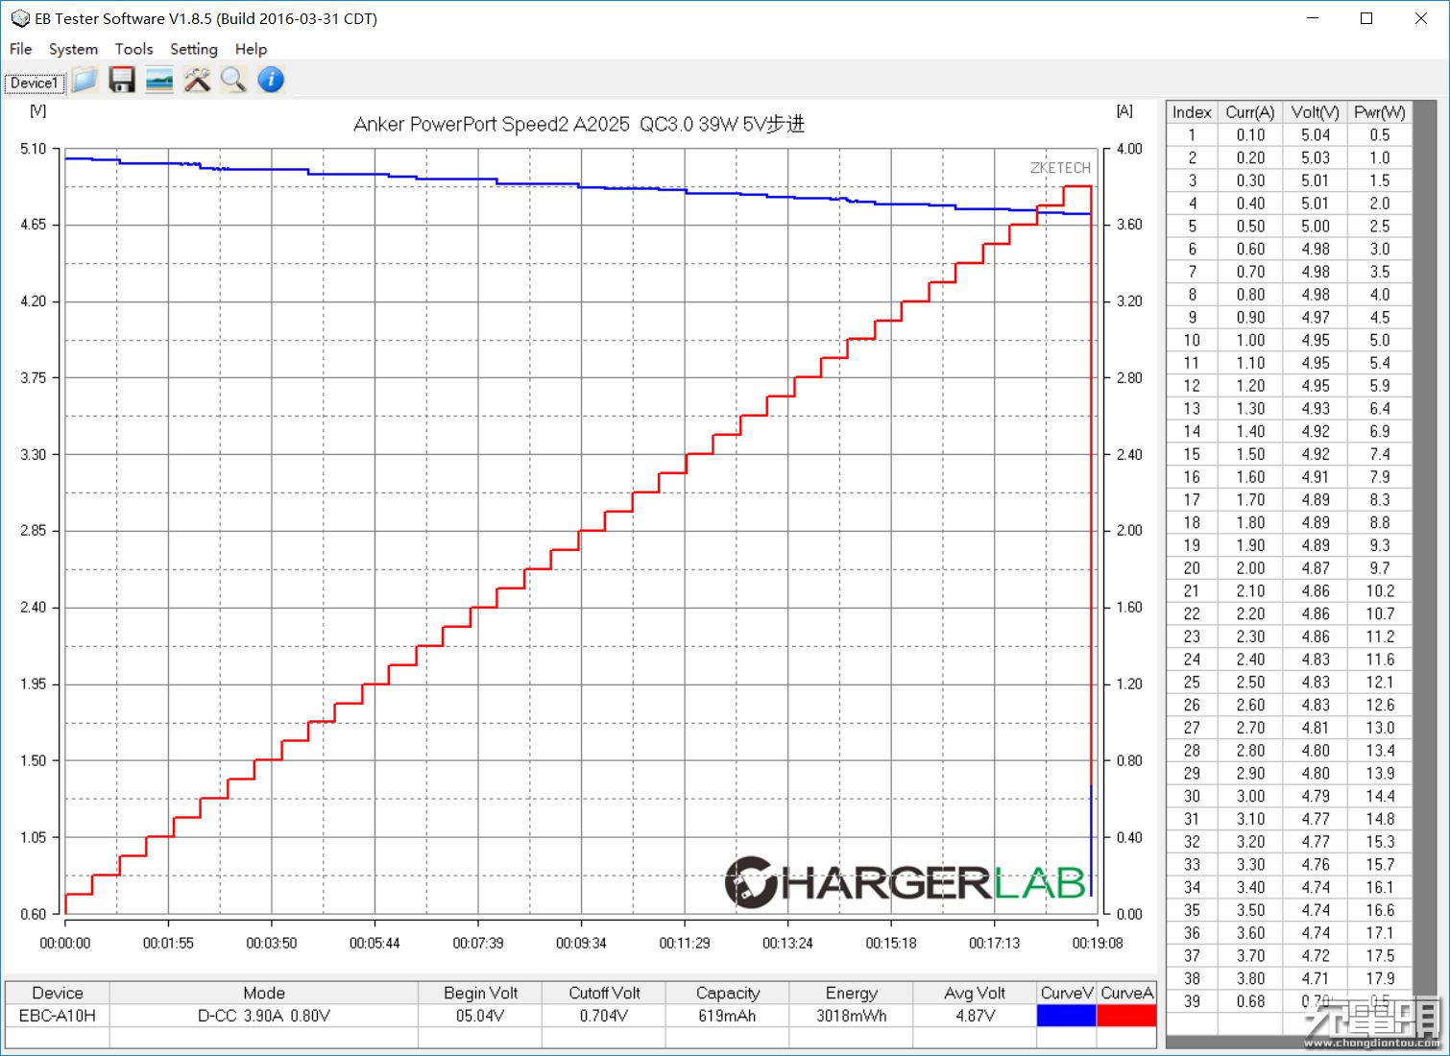
Task: Click the Mode column header in bottom table
Action: pyautogui.click(x=264, y=993)
